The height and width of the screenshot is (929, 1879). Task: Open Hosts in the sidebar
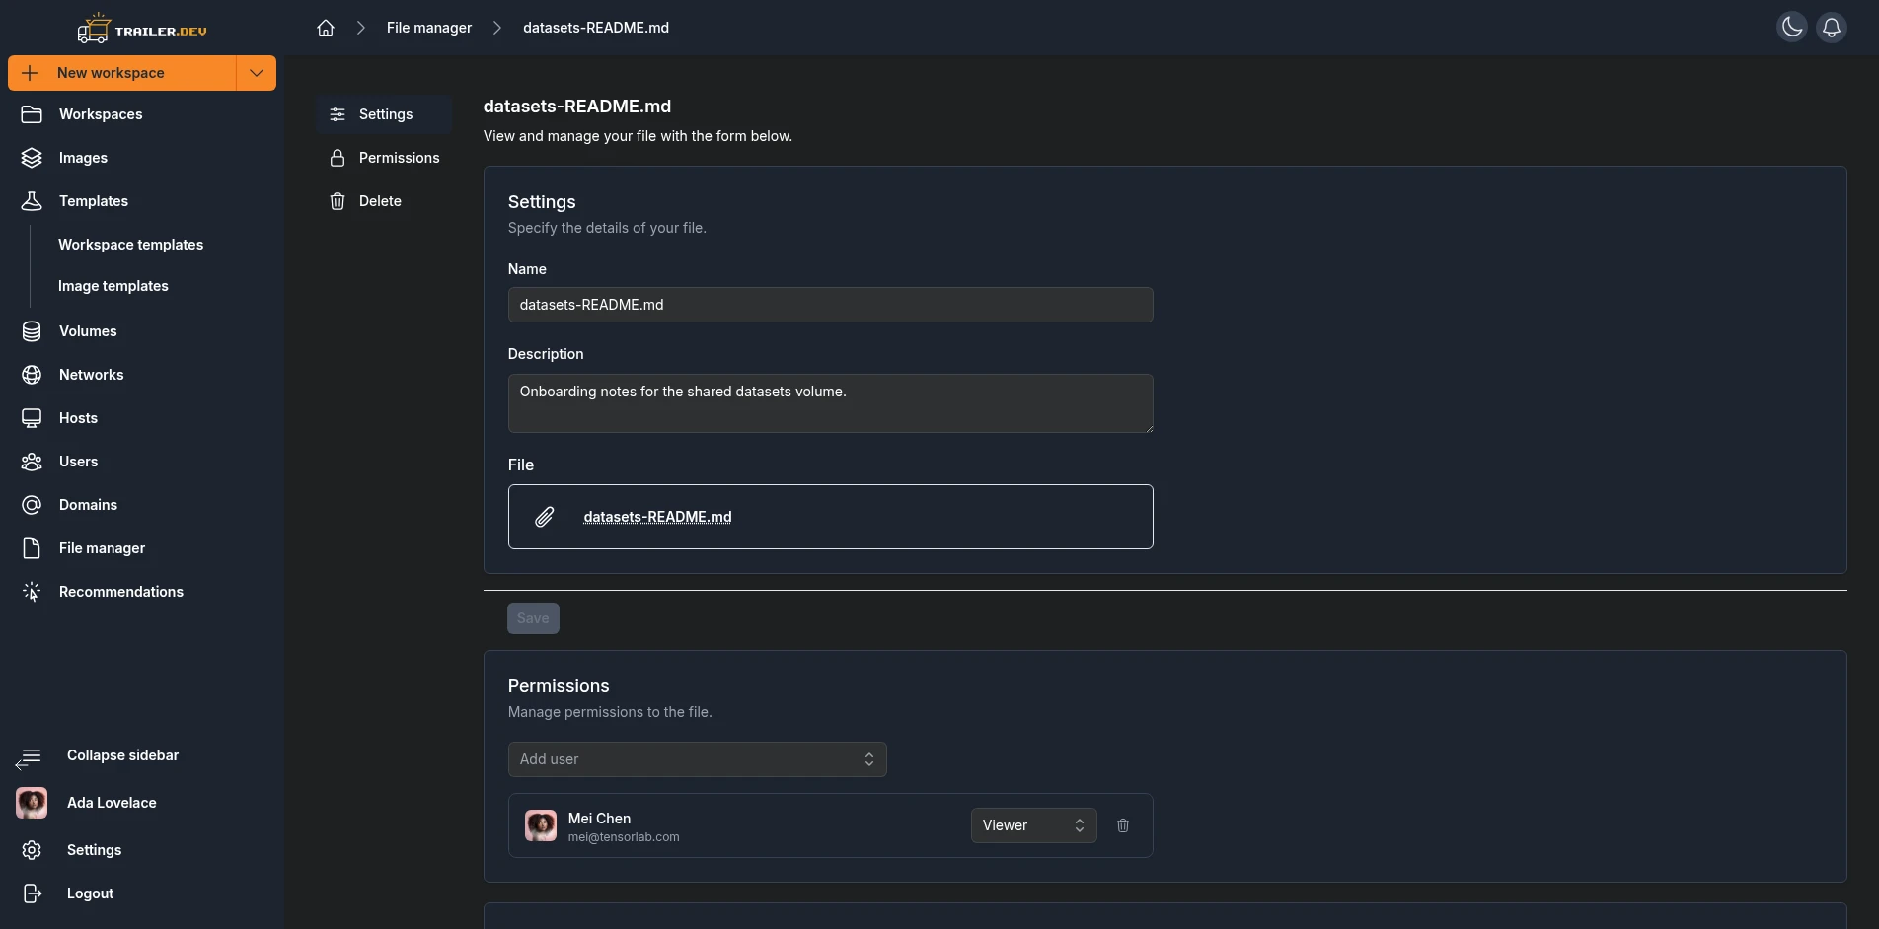point(78,418)
